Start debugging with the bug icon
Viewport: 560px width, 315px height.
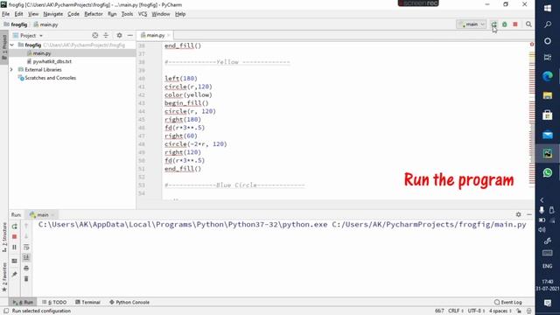pyautogui.click(x=505, y=24)
